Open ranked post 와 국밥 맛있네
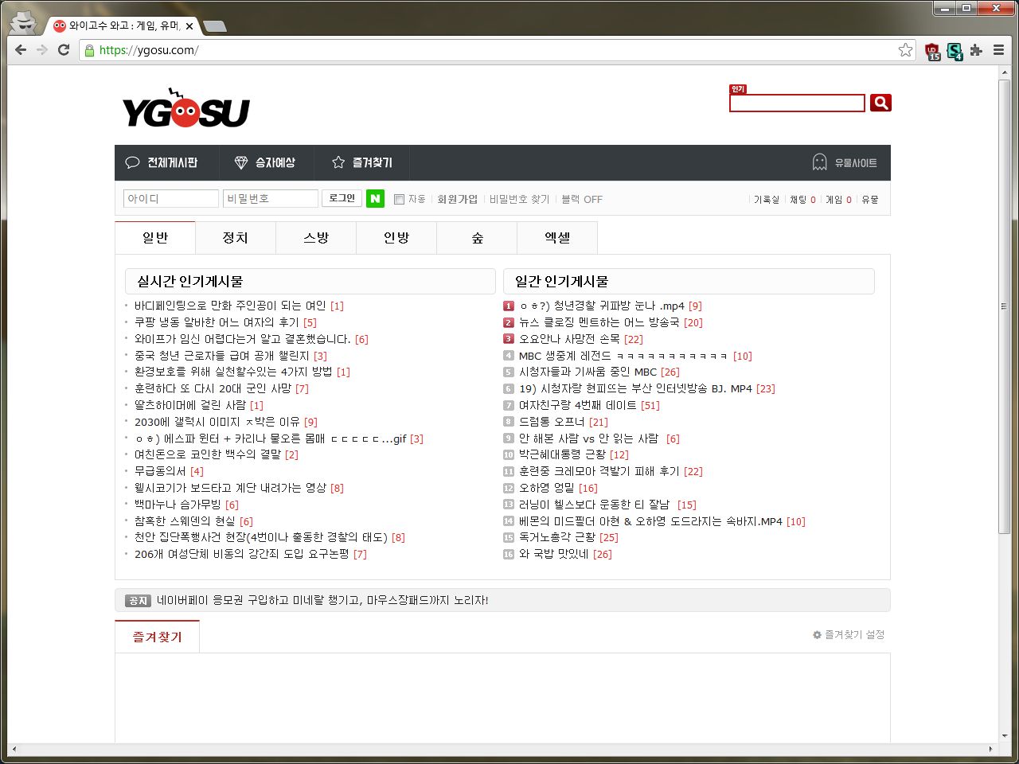The height and width of the screenshot is (764, 1019). point(553,554)
